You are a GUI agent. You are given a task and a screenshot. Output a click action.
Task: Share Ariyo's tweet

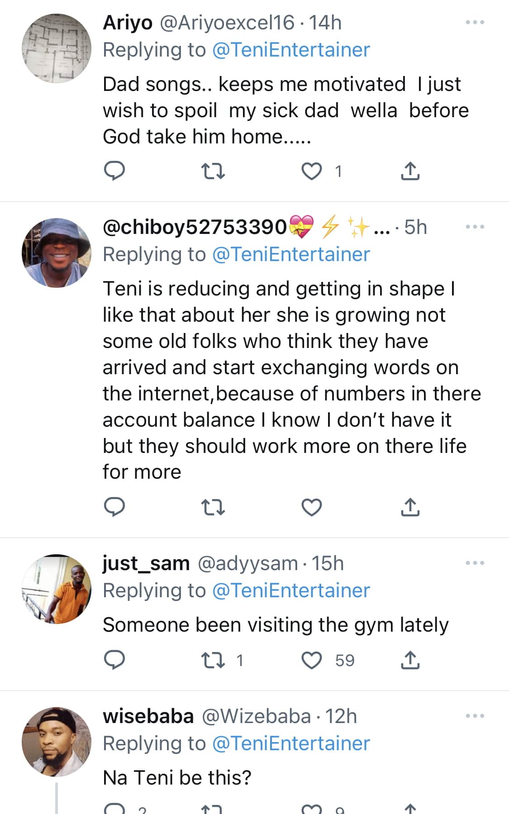[410, 171]
